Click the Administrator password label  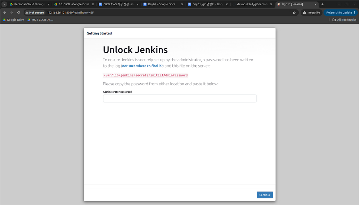(x=117, y=92)
